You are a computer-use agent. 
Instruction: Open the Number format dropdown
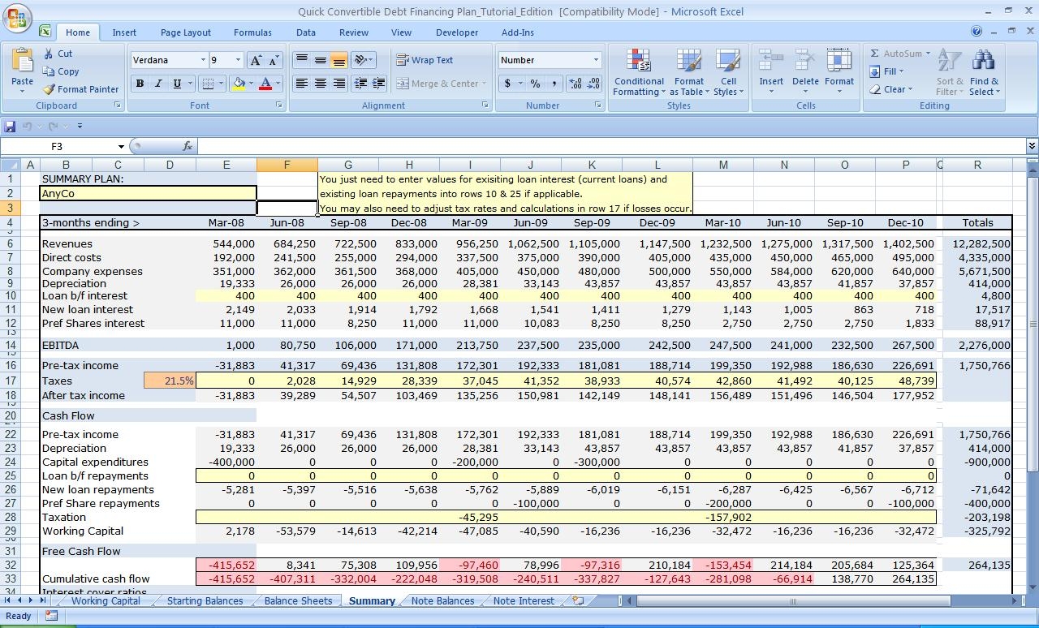(595, 59)
